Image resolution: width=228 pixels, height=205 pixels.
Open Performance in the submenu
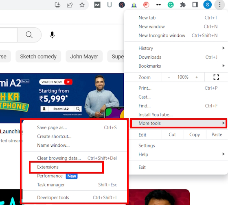75,176
